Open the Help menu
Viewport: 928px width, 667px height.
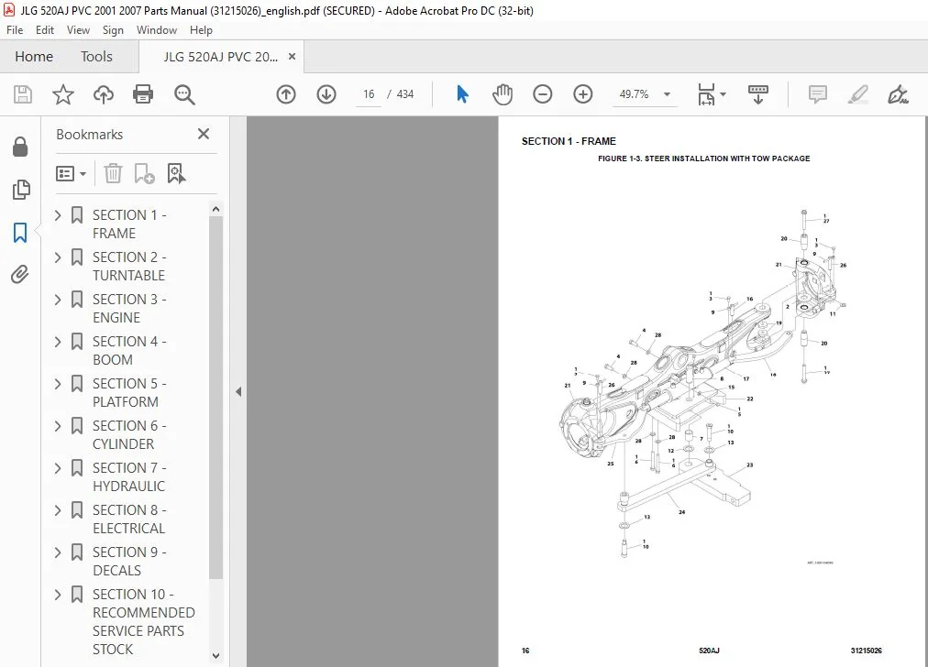(x=201, y=30)
